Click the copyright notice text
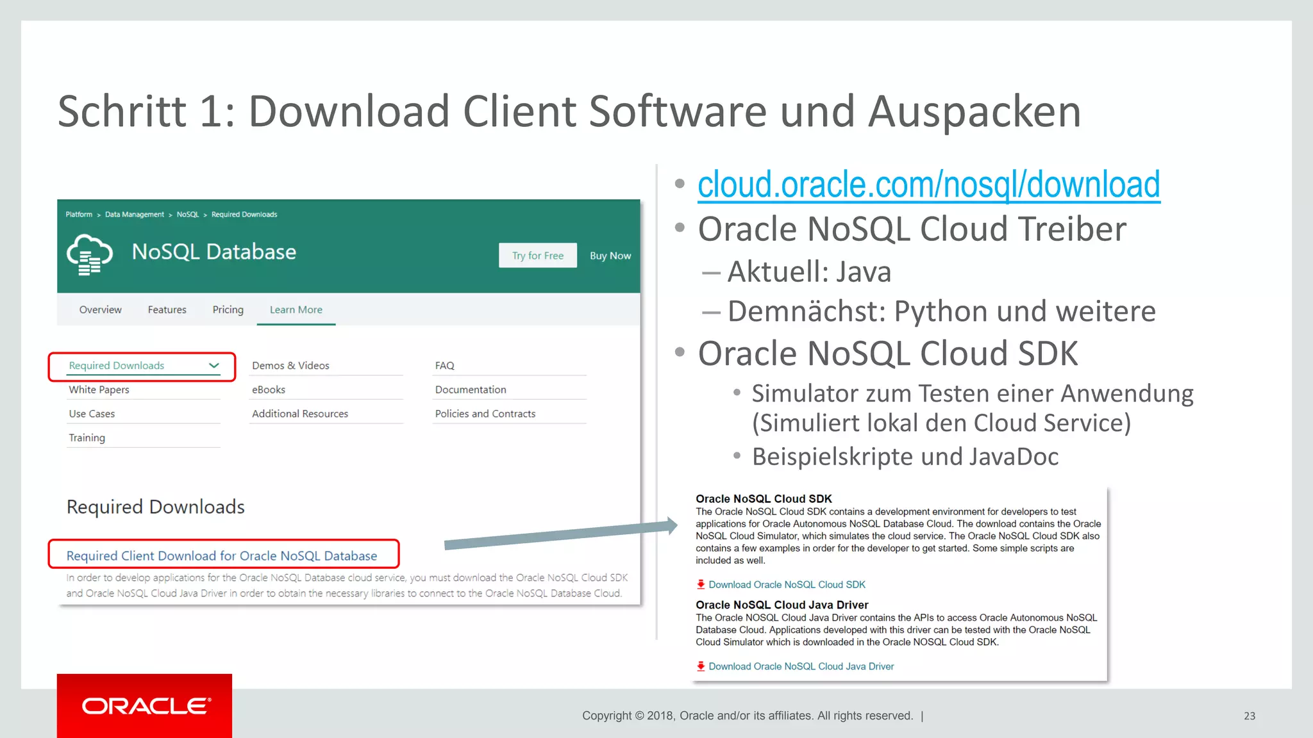Screen dimensions: 1313x738 748,716
